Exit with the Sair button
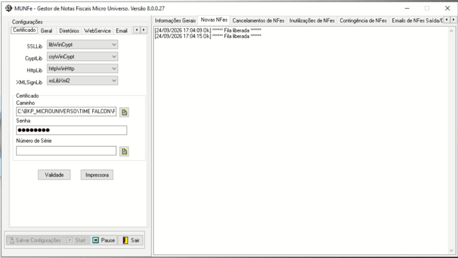 tap(131, 240)
